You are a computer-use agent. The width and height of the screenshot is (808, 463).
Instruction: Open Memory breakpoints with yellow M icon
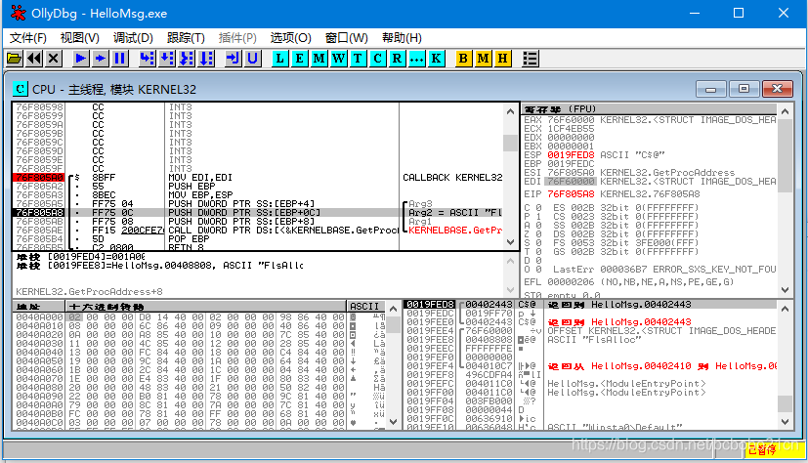pyautogui.click(x=483, y=59)
